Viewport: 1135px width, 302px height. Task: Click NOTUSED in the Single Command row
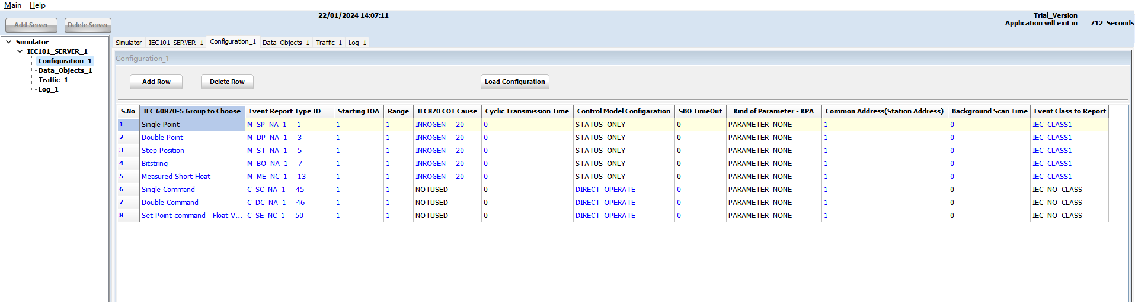point(447,190)
